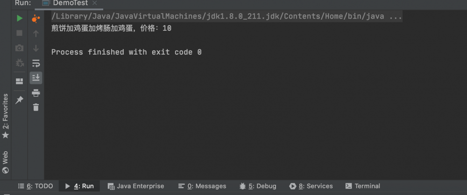Click the Restore Layout icon
The width and height of the screenshot is (467, 195).
coord(19,81)
